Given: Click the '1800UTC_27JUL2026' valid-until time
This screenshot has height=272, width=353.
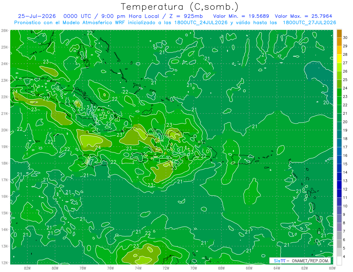Looking at the screenshot, I should [x=309, y=23].
